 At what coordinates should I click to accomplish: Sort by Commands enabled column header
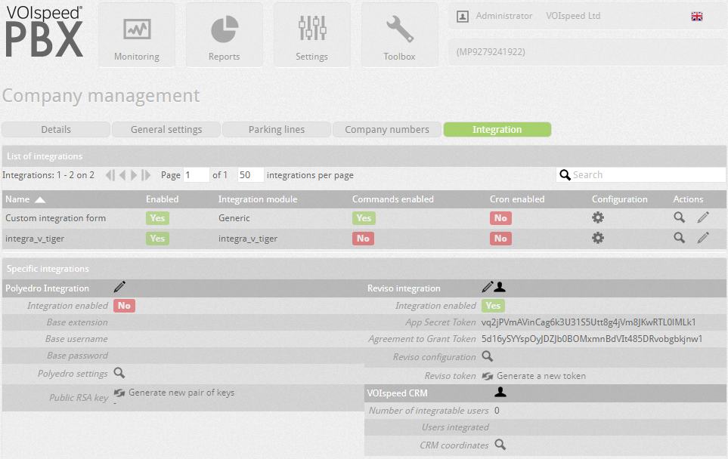[393, 199]
